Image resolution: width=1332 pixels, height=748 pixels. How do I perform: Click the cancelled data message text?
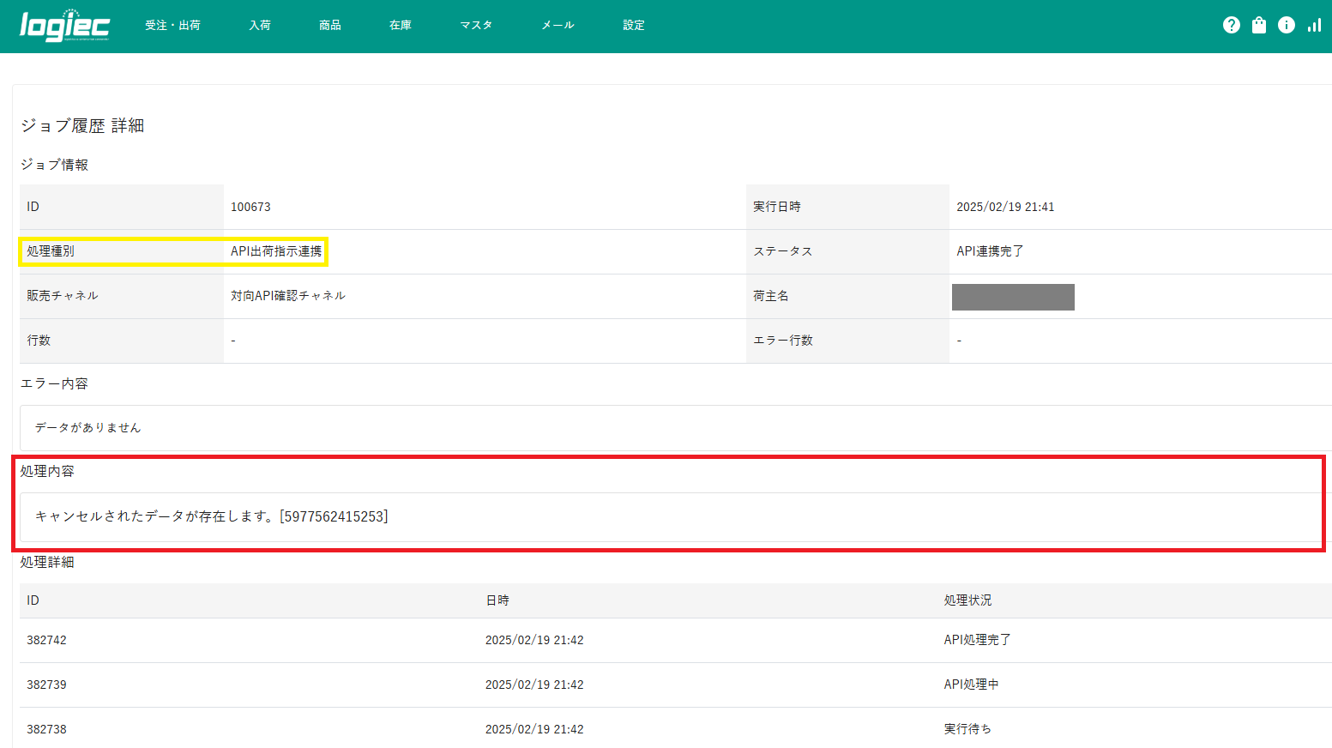[x=211, y=516]
